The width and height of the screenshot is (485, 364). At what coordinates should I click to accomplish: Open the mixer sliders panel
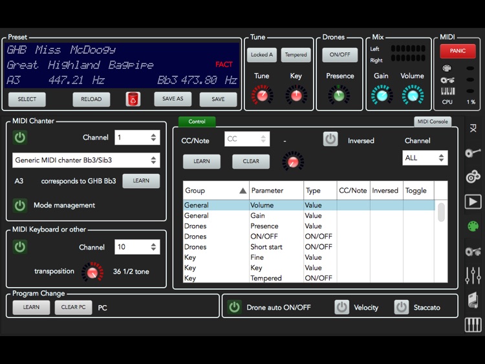pos(473,275)
